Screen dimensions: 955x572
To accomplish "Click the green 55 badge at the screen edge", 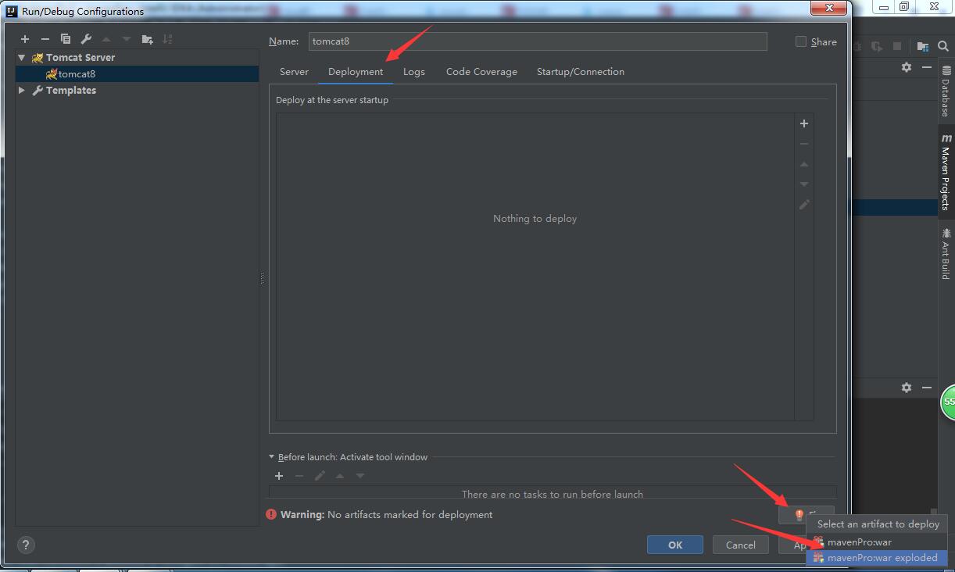I will coord(947,402).
